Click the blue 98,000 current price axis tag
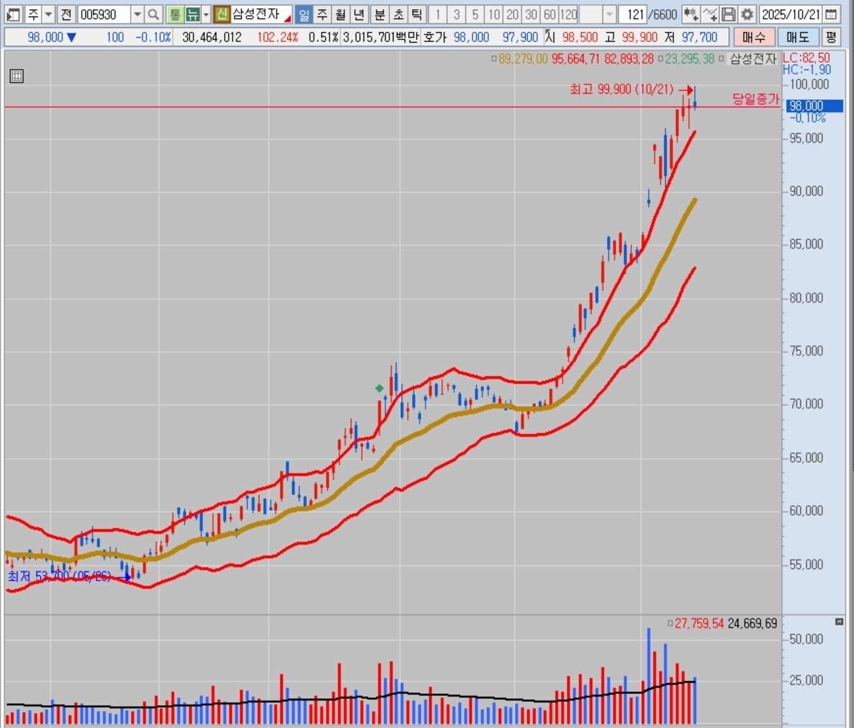854x728 pixels. point(814,106)
